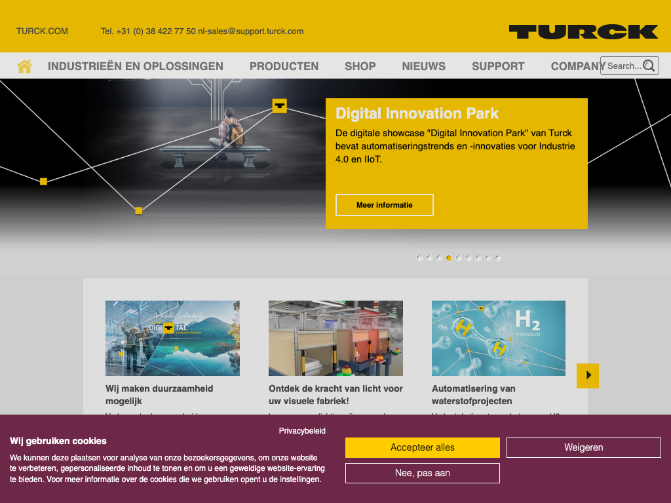Click the search magnifier icon
Image resolution: width=671 pixels, height=503 pixels.
649,65
